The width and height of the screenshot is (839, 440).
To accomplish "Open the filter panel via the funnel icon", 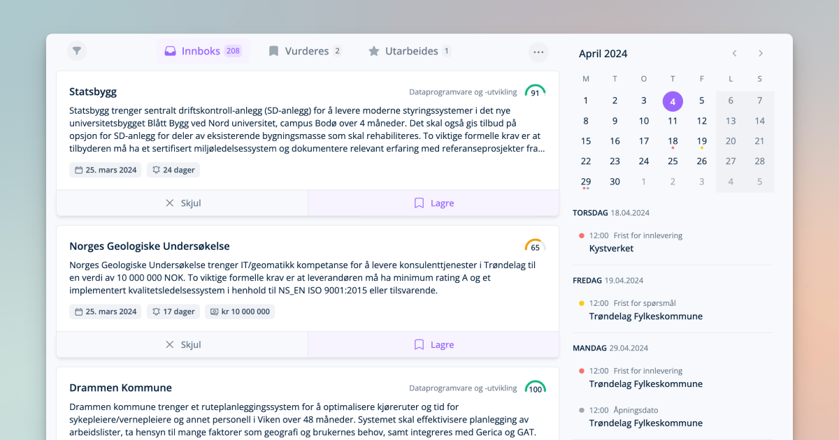I will coord(77,51).
